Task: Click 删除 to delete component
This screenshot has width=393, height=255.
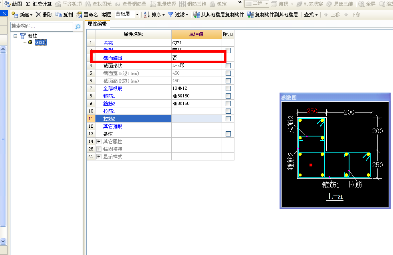Action: click(44, 14)
